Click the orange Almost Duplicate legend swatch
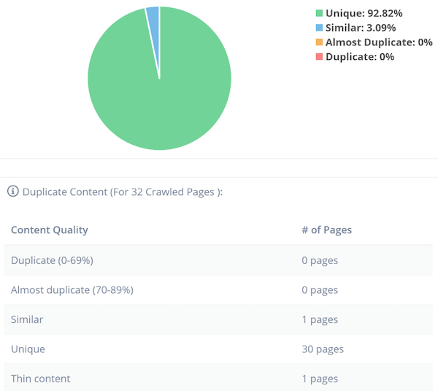Viewport: 438px width, 391px height. point(319,42)
